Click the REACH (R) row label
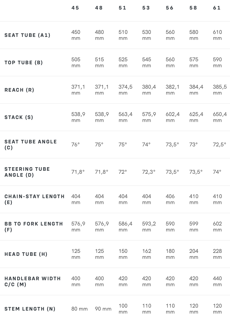This screenshot has width=230, height=321. (x=19, y=90)
